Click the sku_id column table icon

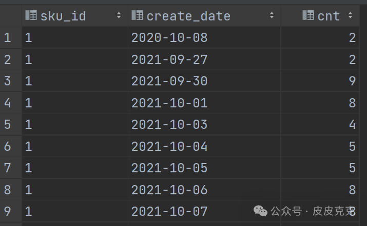[x=31, y=15]
